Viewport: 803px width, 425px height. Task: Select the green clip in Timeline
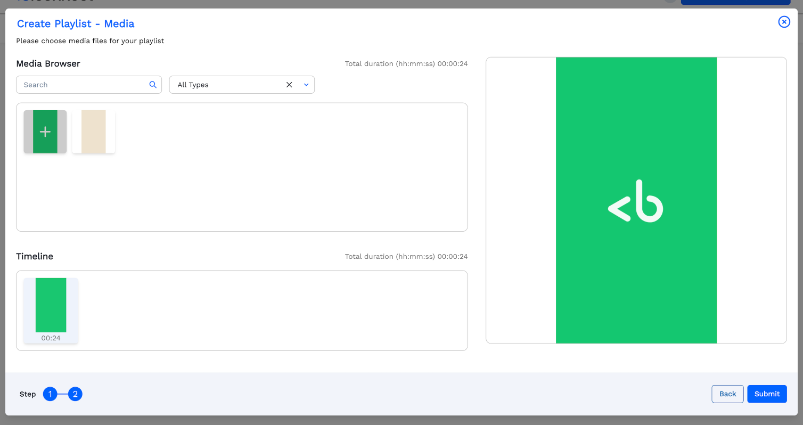coord(51,305)
